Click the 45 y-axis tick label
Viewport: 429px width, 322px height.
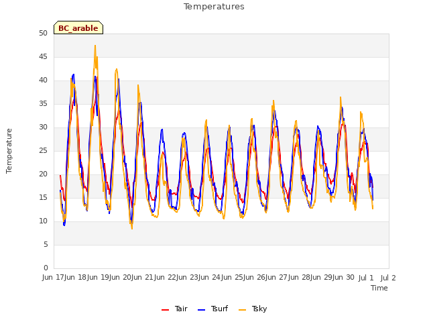(43, 56)
